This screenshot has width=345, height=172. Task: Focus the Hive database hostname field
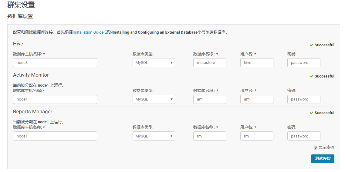(55, 63)
